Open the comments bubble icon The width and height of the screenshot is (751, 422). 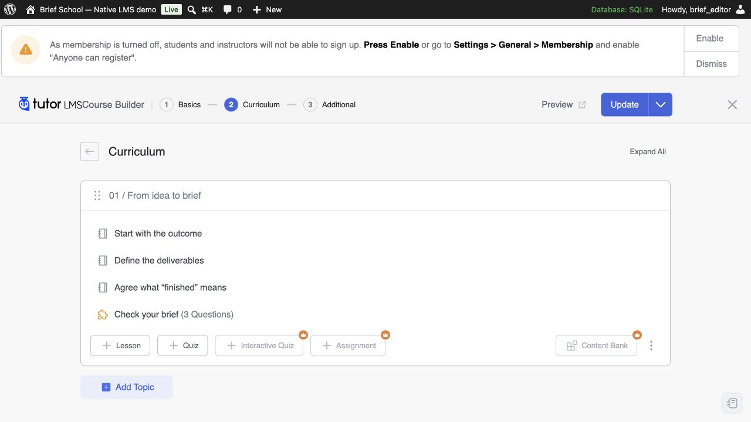(228, 9)
